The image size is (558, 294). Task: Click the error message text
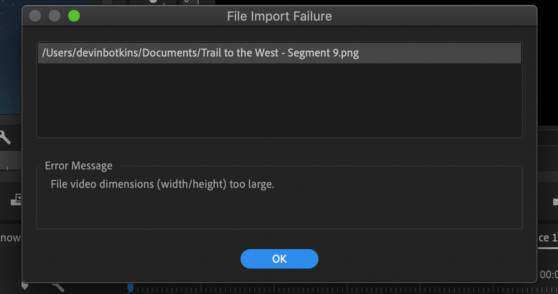click(163, 184)
